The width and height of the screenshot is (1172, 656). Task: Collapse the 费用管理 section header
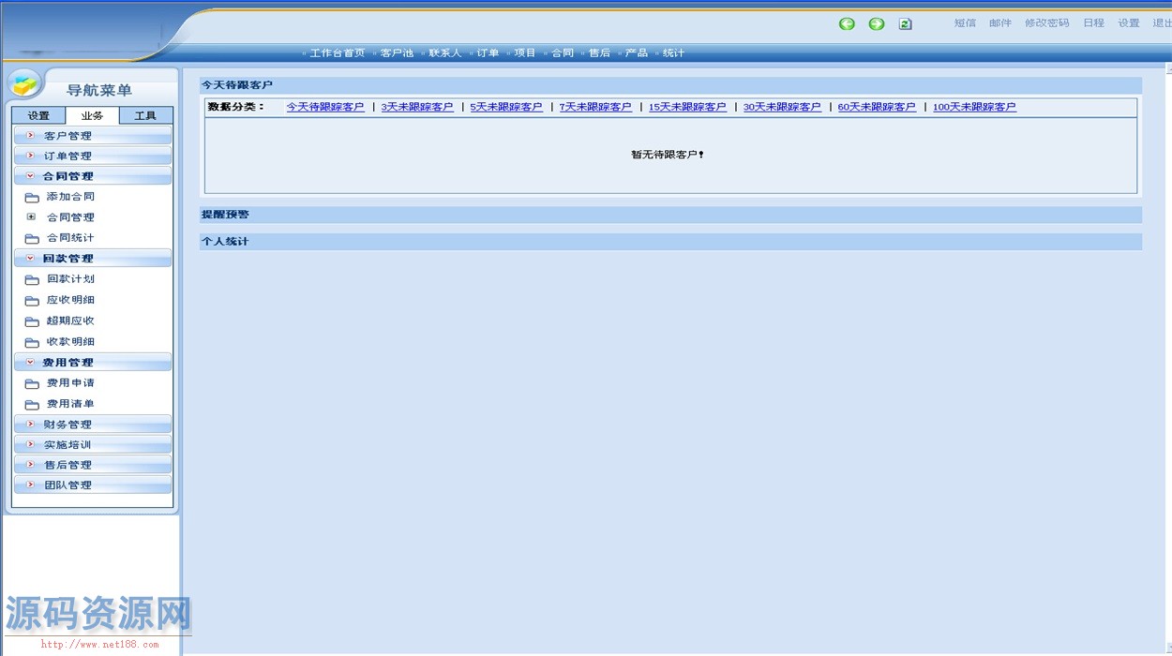tap(92, 363)
